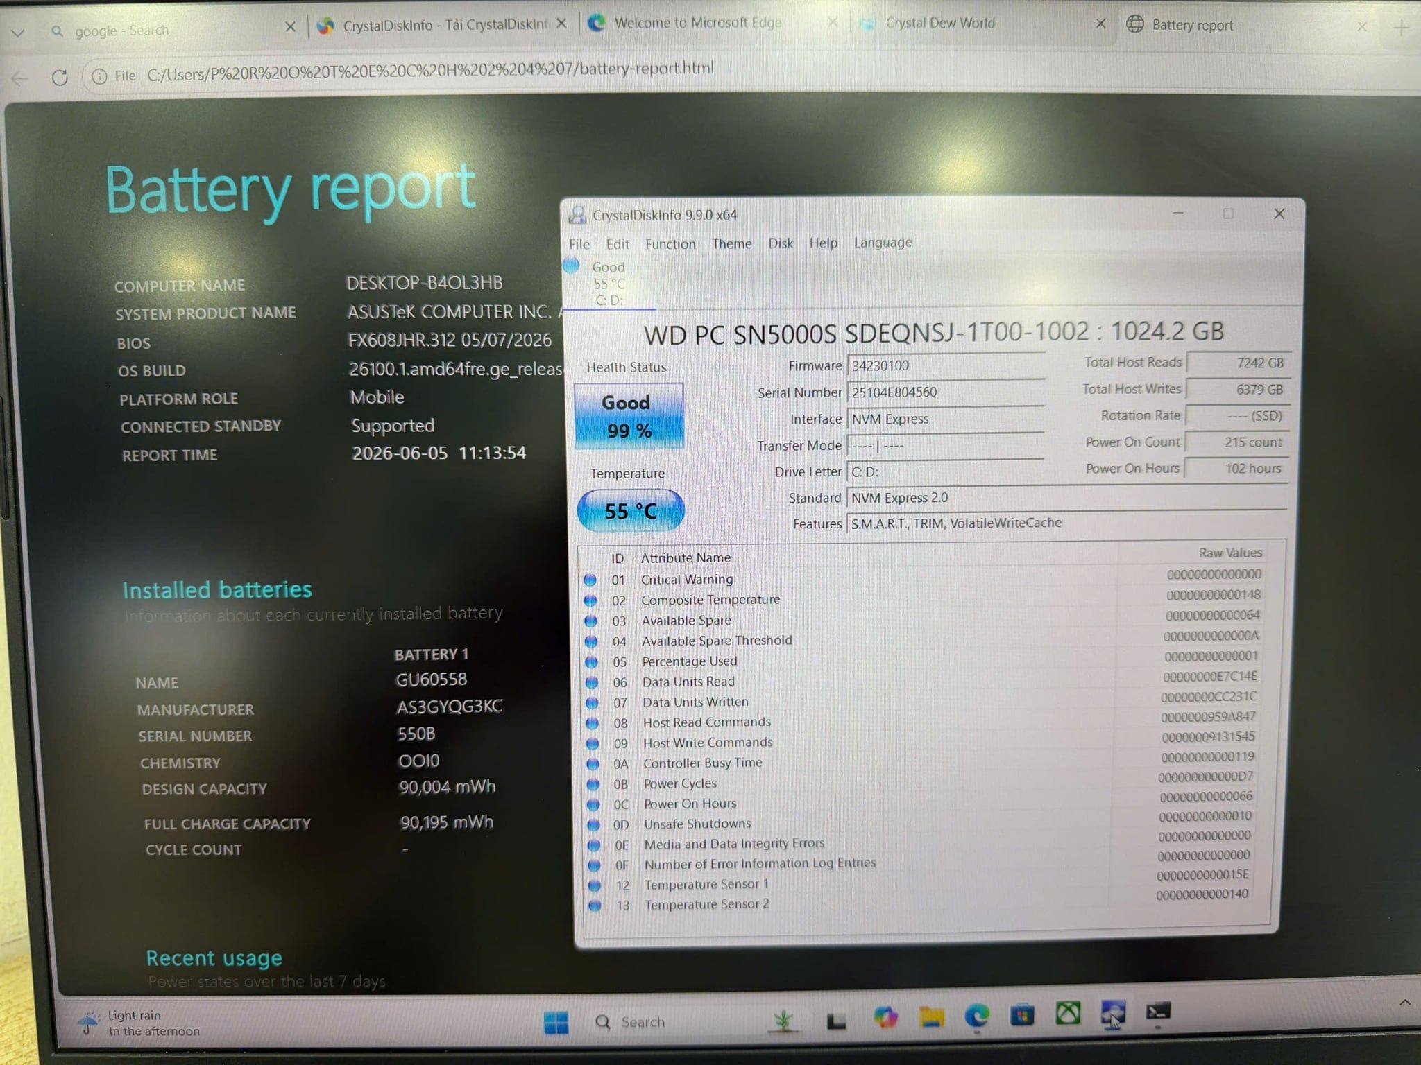Click the Edge address bar URL
This screenshot has height=1065, width=1421.
point(430,69)
